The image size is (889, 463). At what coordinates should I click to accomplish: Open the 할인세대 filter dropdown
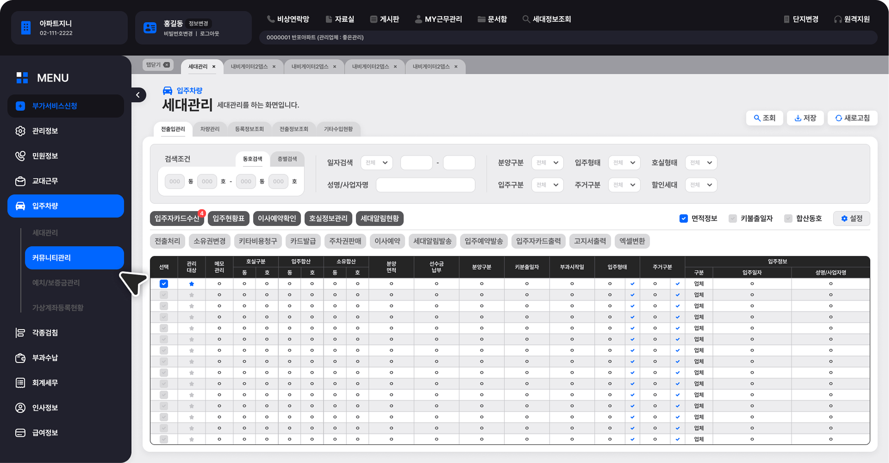701,185
